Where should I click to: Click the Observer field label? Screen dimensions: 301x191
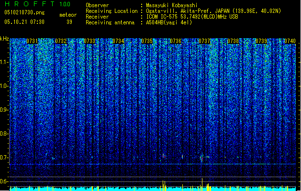[x=97, y=5]
